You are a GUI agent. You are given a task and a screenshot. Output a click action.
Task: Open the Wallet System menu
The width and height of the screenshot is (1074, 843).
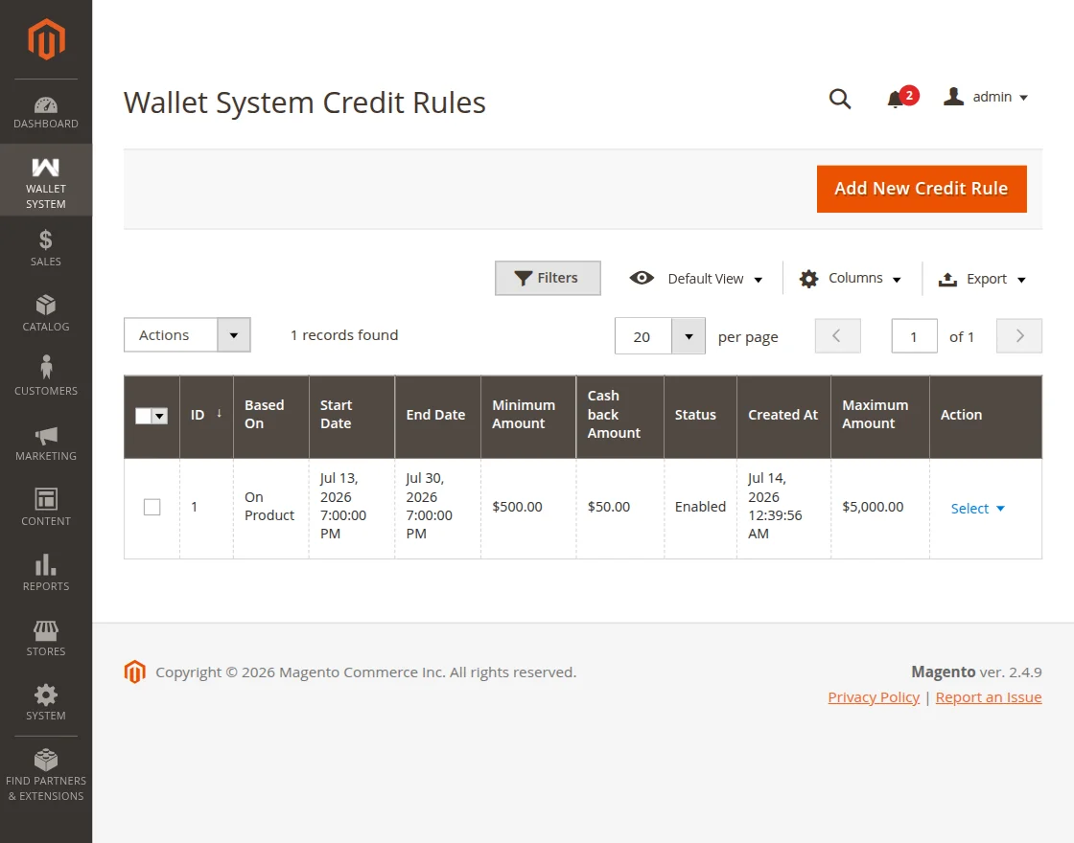click(x=46, y=180)
